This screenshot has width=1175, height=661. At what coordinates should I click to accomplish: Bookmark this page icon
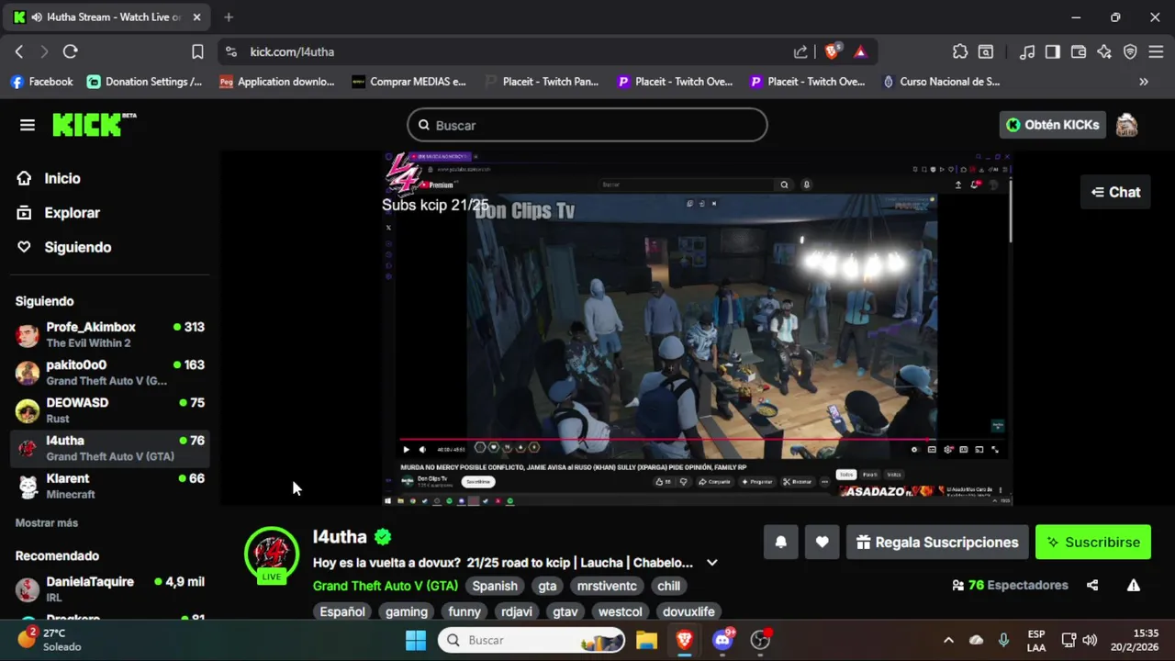[197, 52]
